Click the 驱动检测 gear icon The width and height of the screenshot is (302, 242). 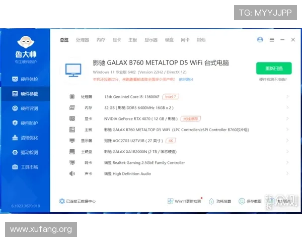15,152
